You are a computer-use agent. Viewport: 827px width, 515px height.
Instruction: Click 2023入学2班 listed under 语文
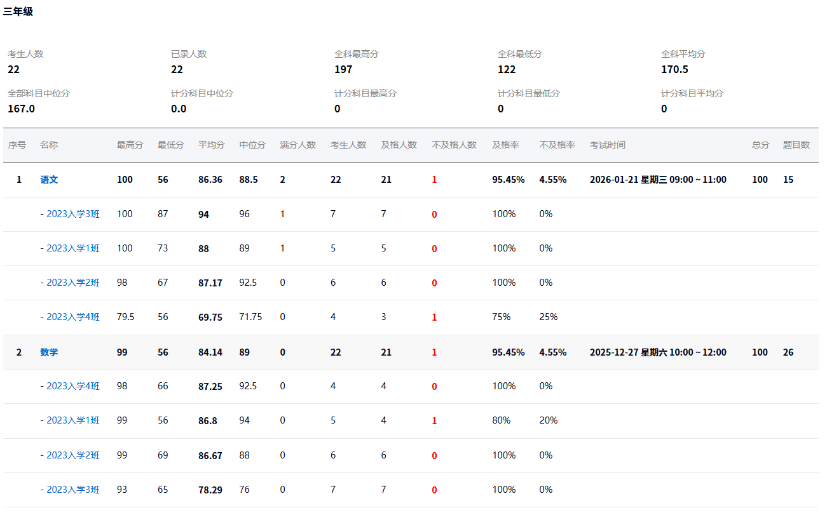tap(72, 283)
